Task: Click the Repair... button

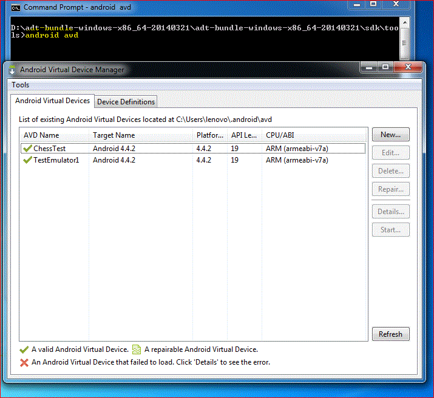Action: (390, 189)
